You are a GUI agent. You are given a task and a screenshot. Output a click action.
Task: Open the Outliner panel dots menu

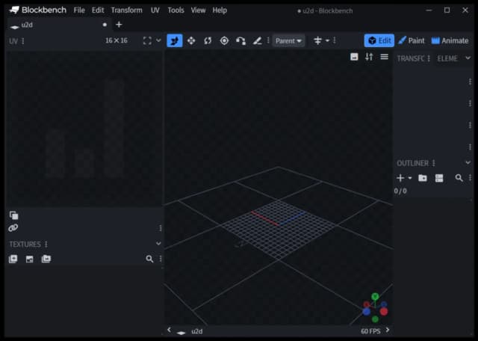433,163
